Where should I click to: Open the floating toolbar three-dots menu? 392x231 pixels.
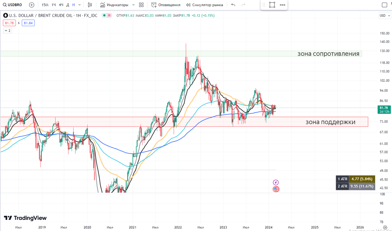(282, 5)
